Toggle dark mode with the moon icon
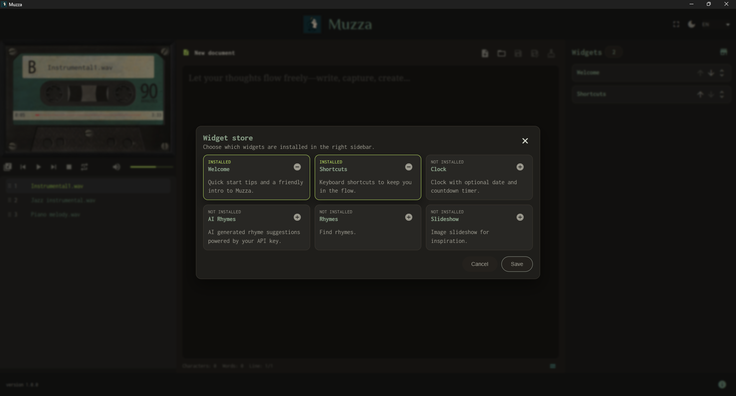 click(692, 24)
